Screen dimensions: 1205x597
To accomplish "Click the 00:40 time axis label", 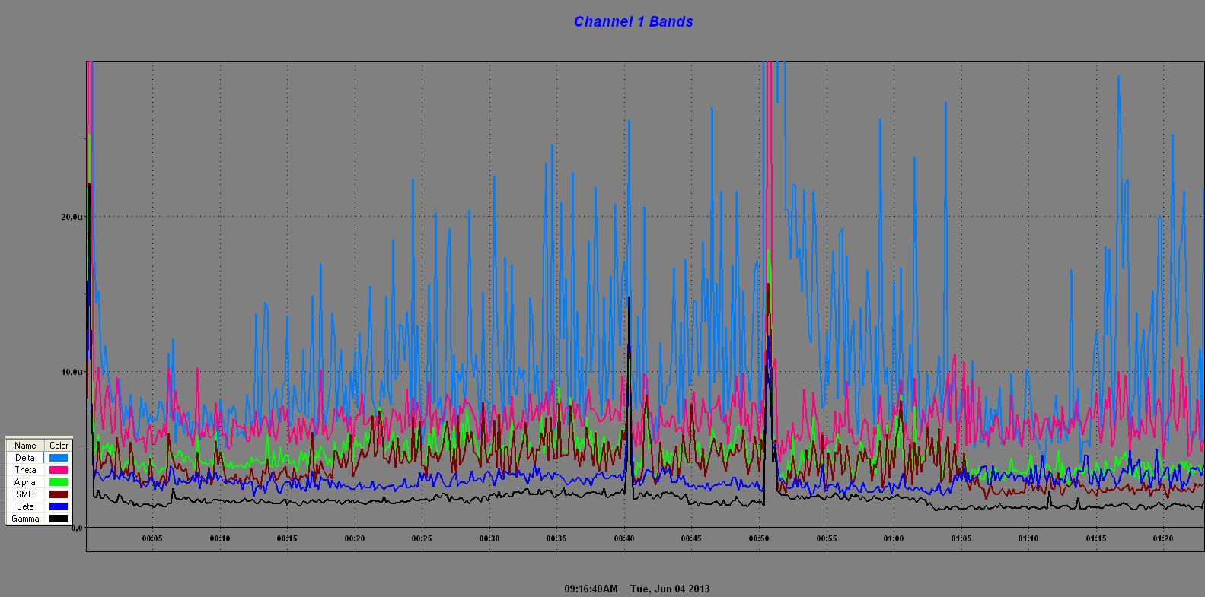I will tap(624, 539).
